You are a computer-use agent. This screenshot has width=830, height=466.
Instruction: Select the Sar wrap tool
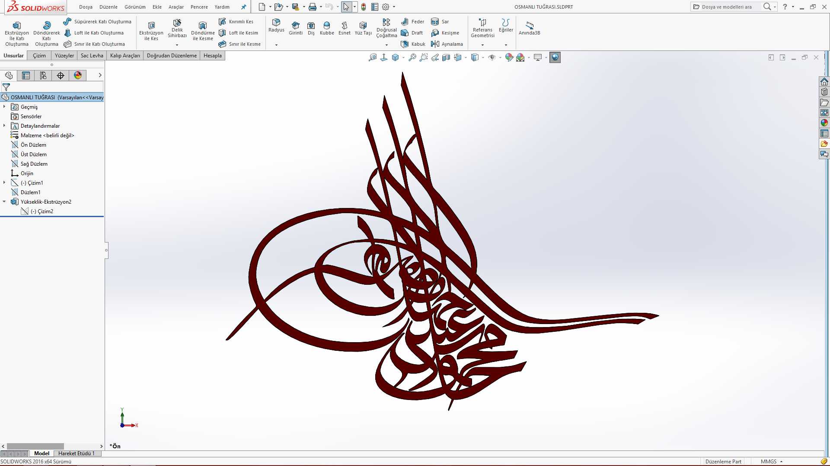click(440, 22)
